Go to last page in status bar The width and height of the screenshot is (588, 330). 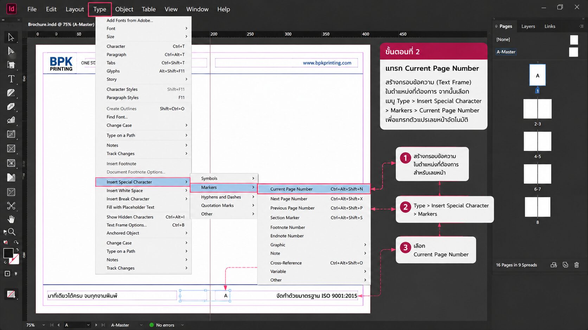[x=103, y=325]
